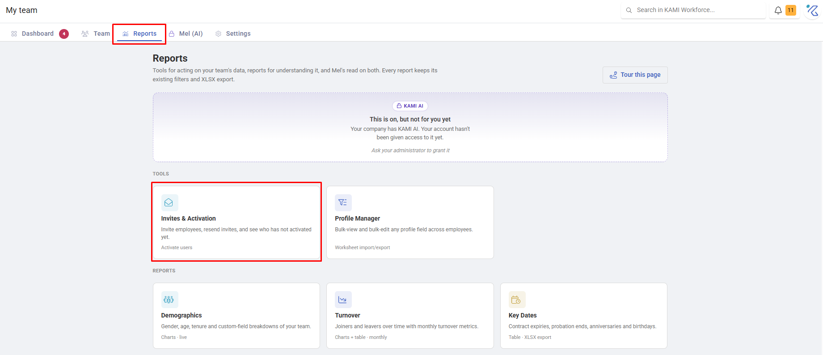Click the Invites & Activation envelope icon
This screenshot has width=823, height=355.
click(x=169, y=203)
